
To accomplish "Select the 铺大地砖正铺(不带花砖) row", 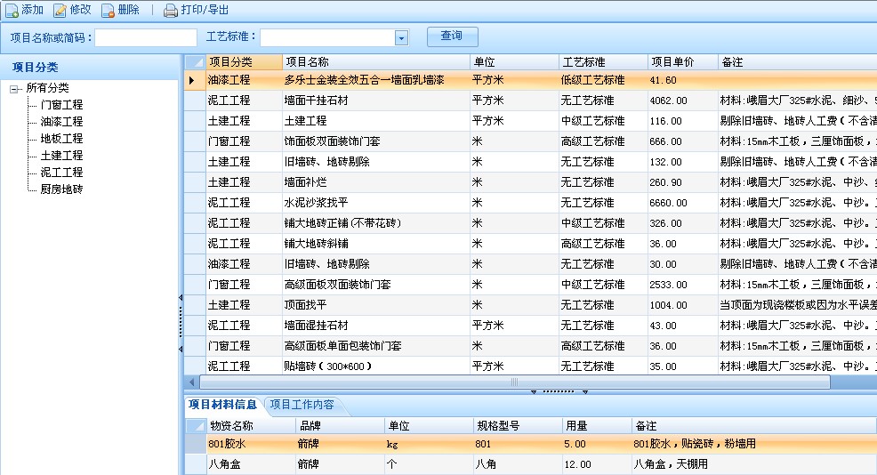I will pyautogui.click(x=530, y=223).
